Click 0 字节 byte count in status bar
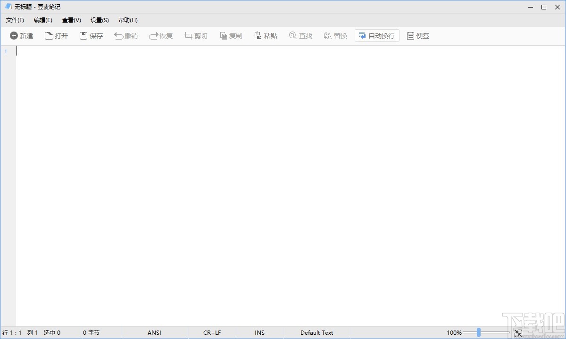The width and height of the screenshot is (566, 339). pyautogui.click(x=92, y=333)
